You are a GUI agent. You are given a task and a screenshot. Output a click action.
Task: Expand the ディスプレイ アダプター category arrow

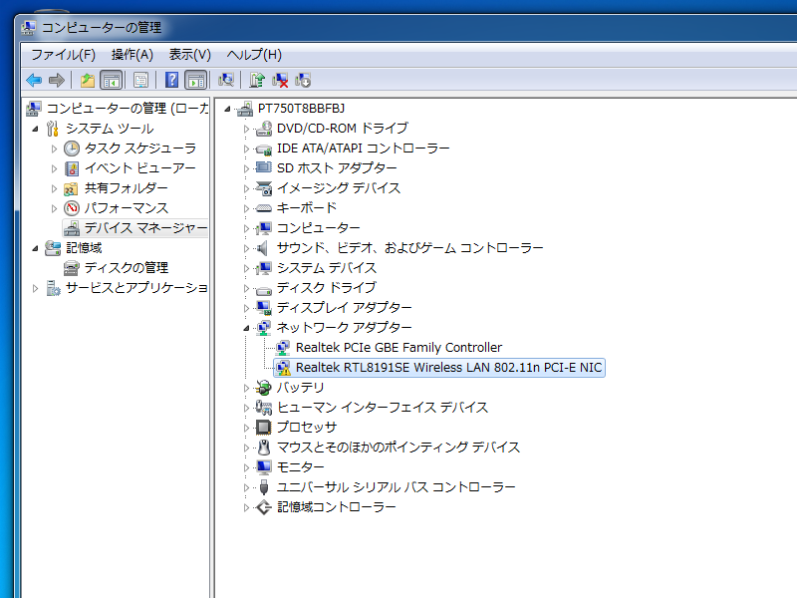click(246, 308)
